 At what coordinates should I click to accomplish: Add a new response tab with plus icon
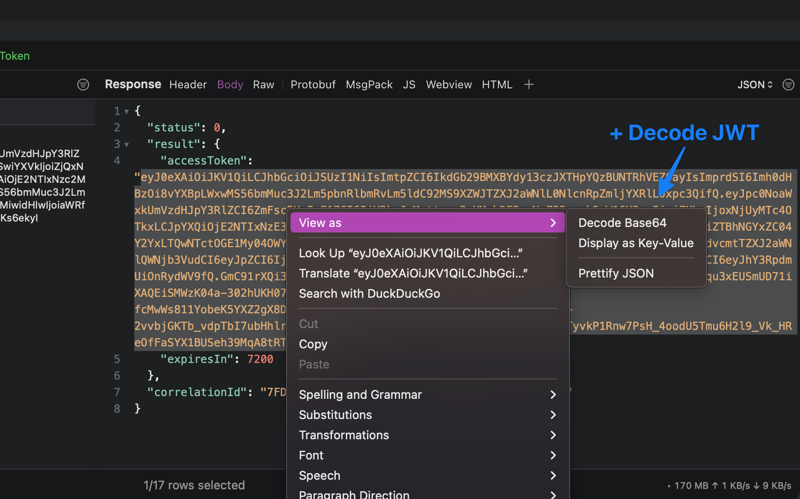coord(529,85)
